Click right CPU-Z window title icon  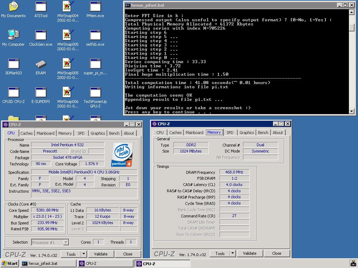[154, 124]
